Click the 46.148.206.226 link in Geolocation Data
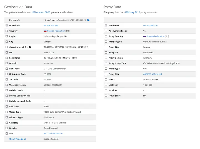This screenshot has width=200, height=149. (x=51, y=26)
